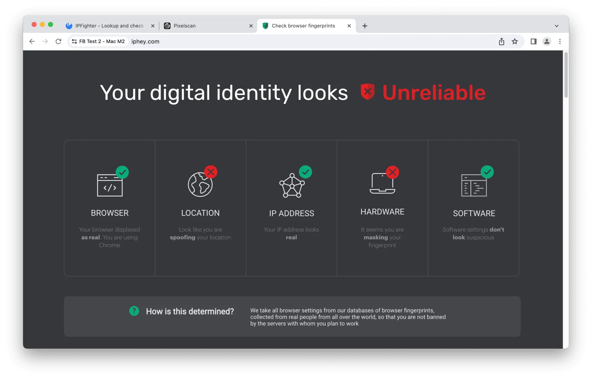Open the IP ADDRESS card heading
The height and width of the screenshot is (379, 592).
[x=291, y=213]
